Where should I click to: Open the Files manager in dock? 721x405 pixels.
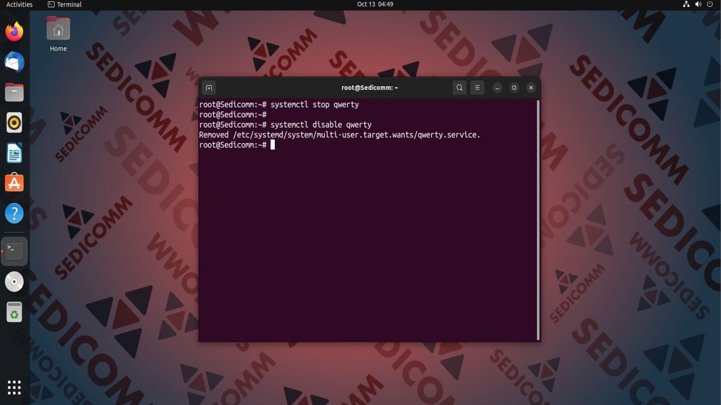pos(14,93)
